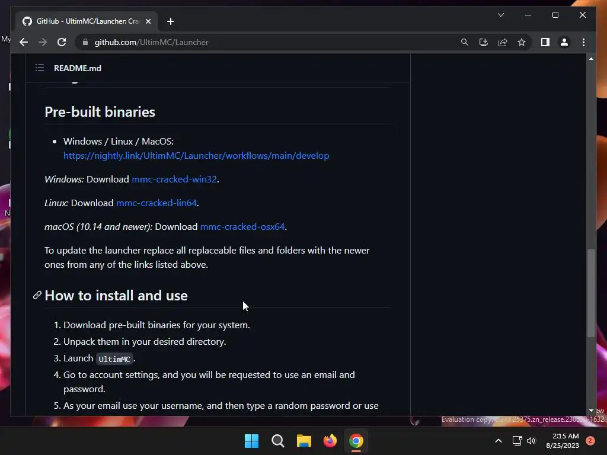Bookmark this page with the star icon
Screen dimensions: 607x455
click(x=522, y=42)
